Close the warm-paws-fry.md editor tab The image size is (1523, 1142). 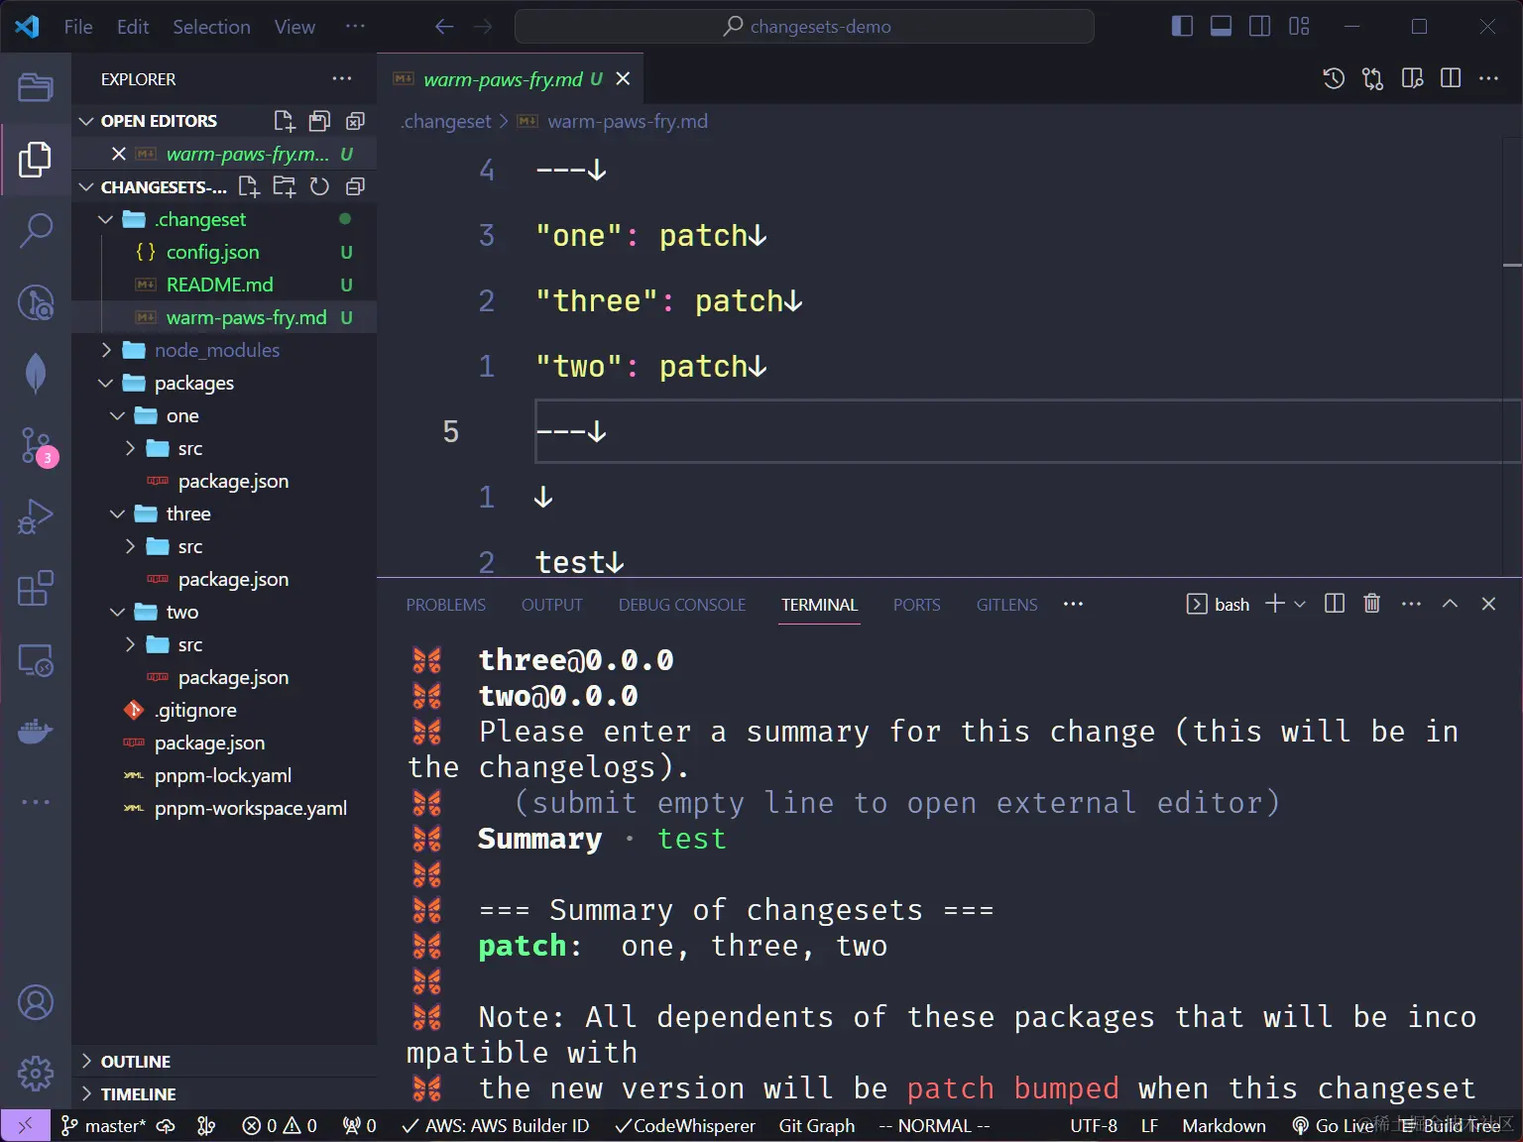point(623,78)
